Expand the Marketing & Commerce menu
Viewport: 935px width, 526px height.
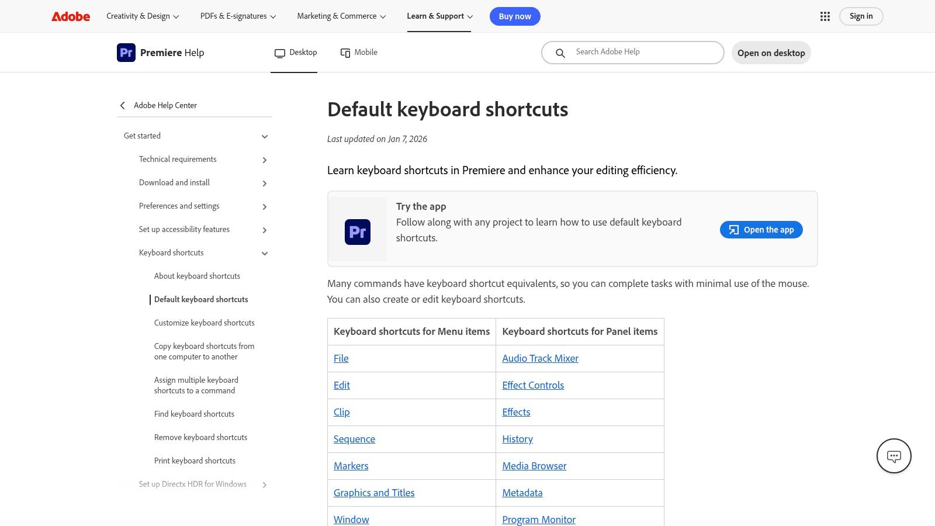pyautogui.click(x=341, y=16)
